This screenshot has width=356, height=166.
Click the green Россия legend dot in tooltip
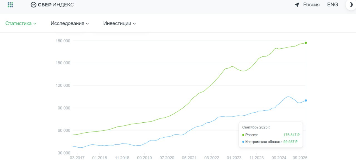tap(243, 135)
